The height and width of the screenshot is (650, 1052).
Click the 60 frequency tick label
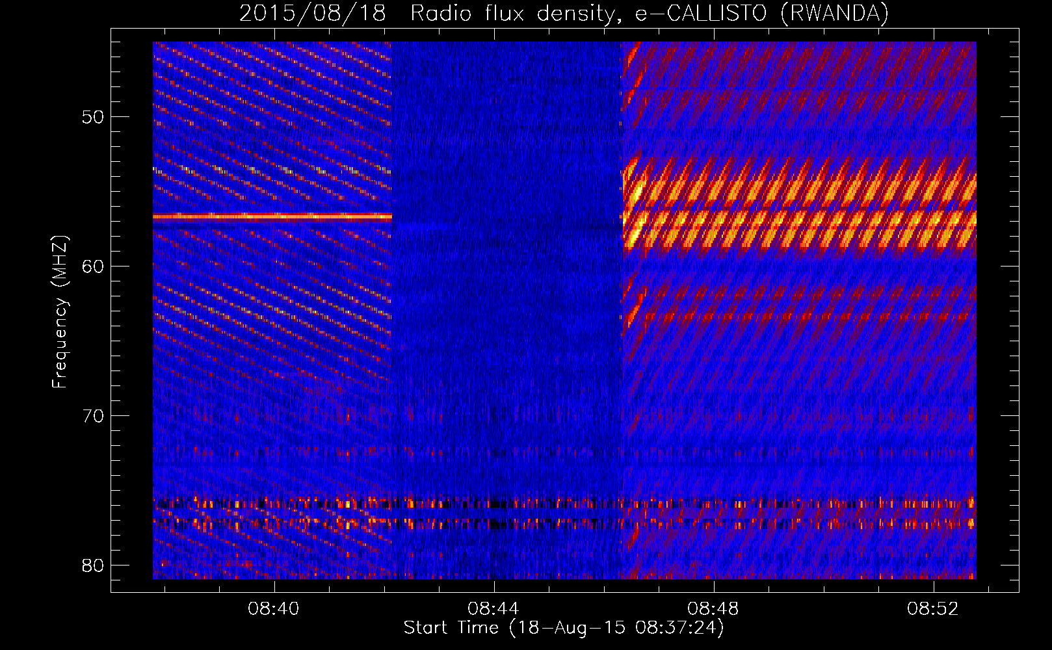pos(93,266)
